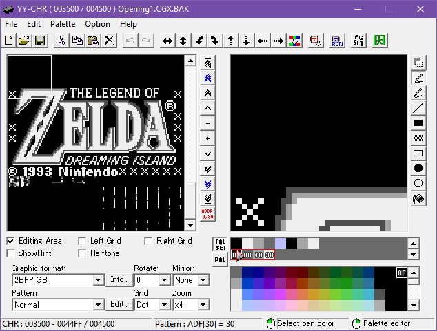Click the BG SET toolbar icon
The height and width of the screenshot is (331, 437).
tap(358, 41)
